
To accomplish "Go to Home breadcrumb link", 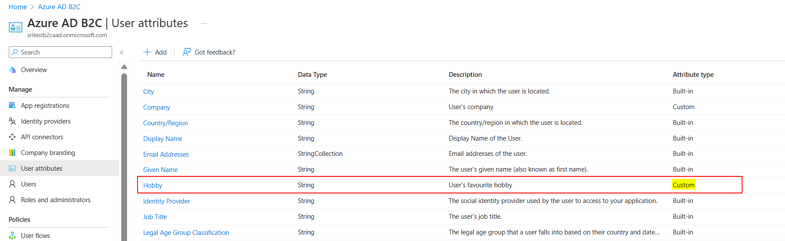I will (x=18, y=7).
